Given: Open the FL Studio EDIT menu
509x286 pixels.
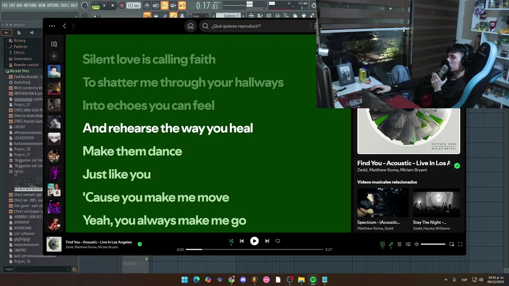Looking at the screenshot, I should (12, 6).
